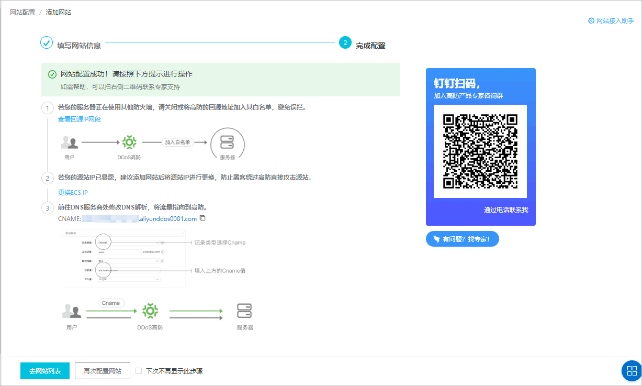
Task: Click 再次配置网站 button
Action: (103, 371)
